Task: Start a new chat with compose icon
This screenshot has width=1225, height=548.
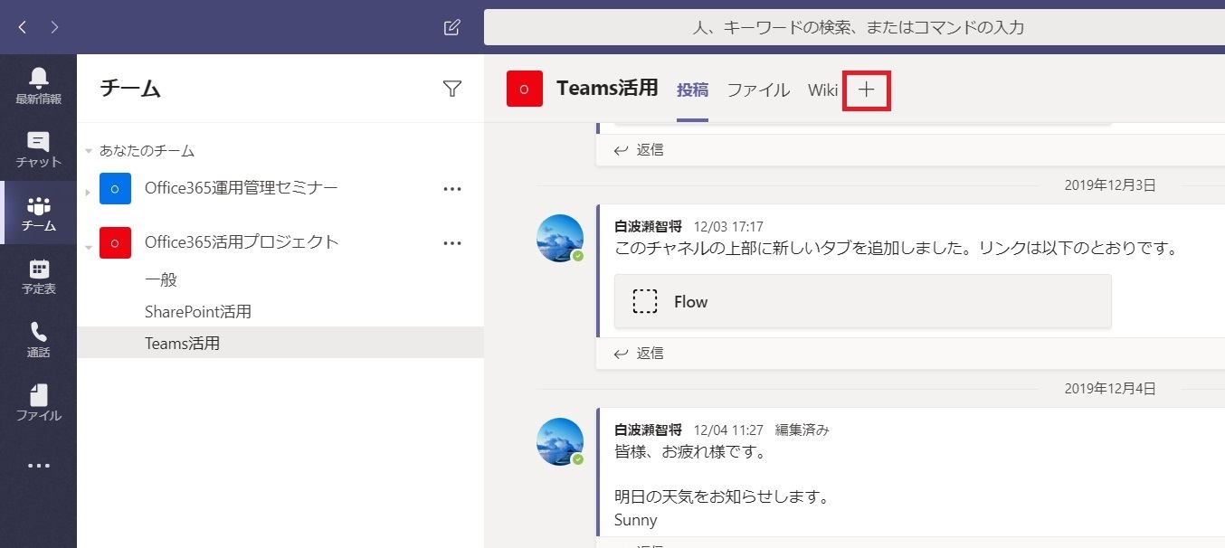Action: click(x=452, y=27)
